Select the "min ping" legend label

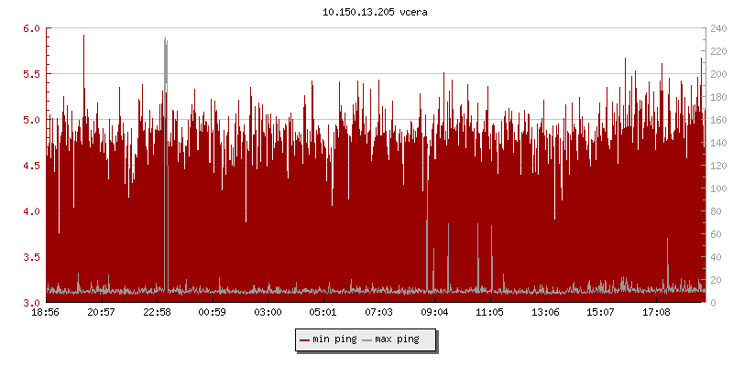(x=334, y=339)
